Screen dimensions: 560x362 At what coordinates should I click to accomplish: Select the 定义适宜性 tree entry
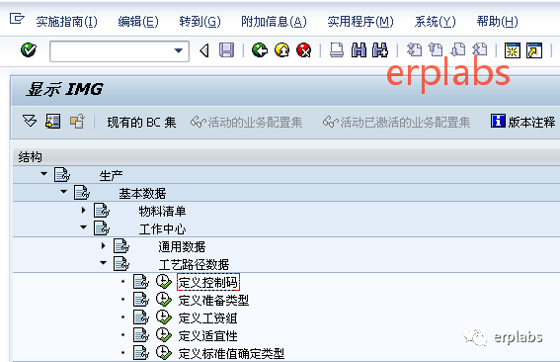tap(207, 336)
